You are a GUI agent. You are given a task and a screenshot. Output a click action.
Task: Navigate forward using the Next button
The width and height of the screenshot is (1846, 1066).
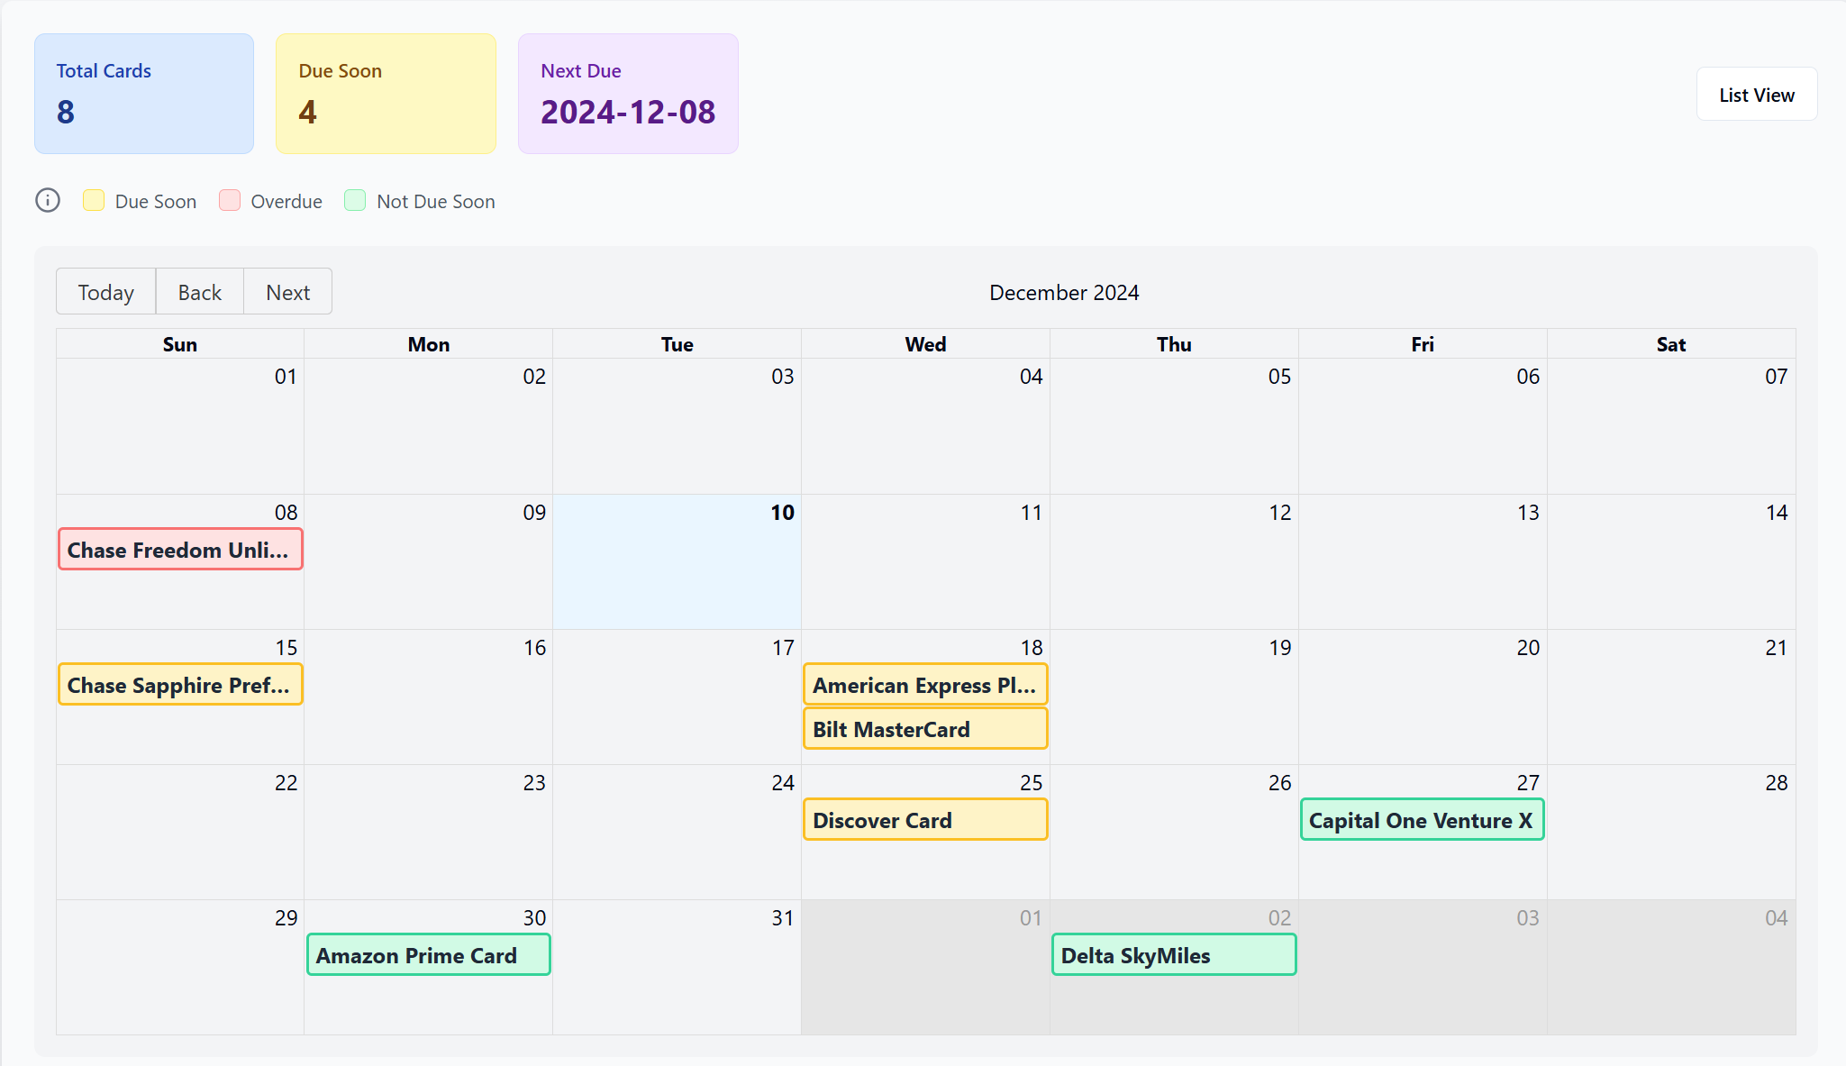coord(286,293)
